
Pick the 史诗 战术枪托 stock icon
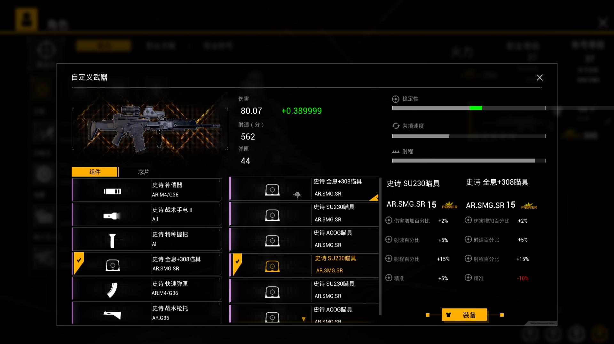click(112, 315)
